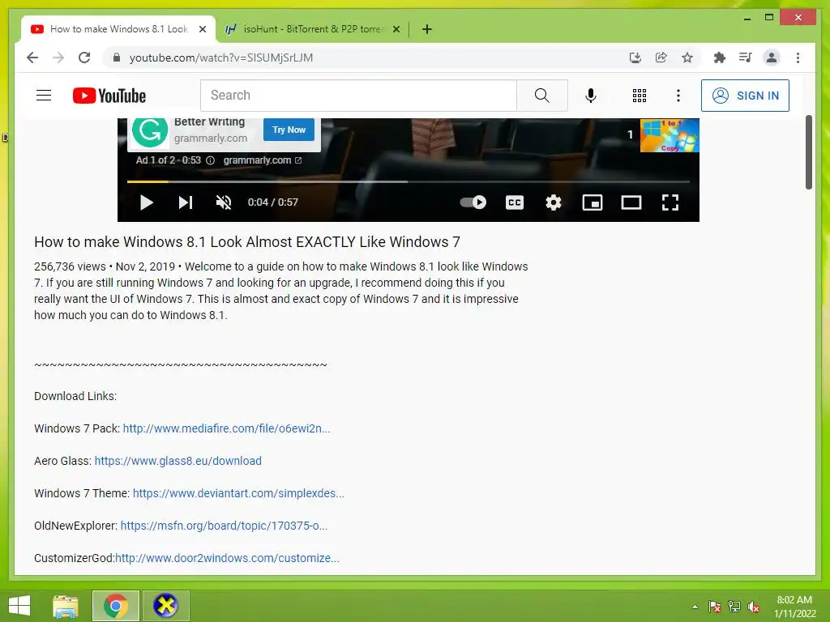
Task: Click the YouTube search field
Action: pos(358,96)
